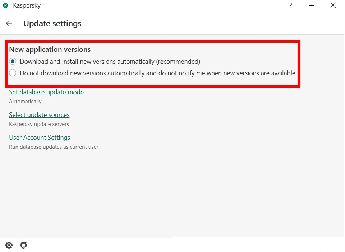
Task: Click the green Kaspersky shield logo
Action: 5,5
